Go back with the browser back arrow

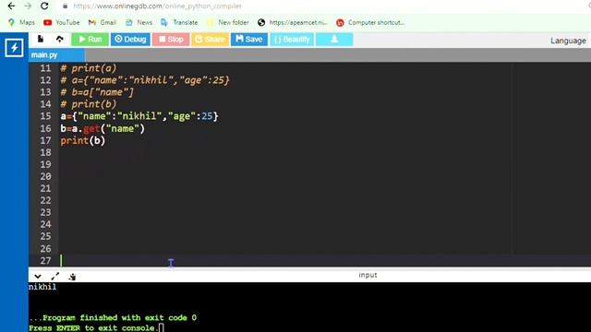pos(11,6)
